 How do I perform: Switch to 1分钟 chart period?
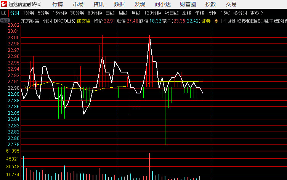(x=29, y=13)
